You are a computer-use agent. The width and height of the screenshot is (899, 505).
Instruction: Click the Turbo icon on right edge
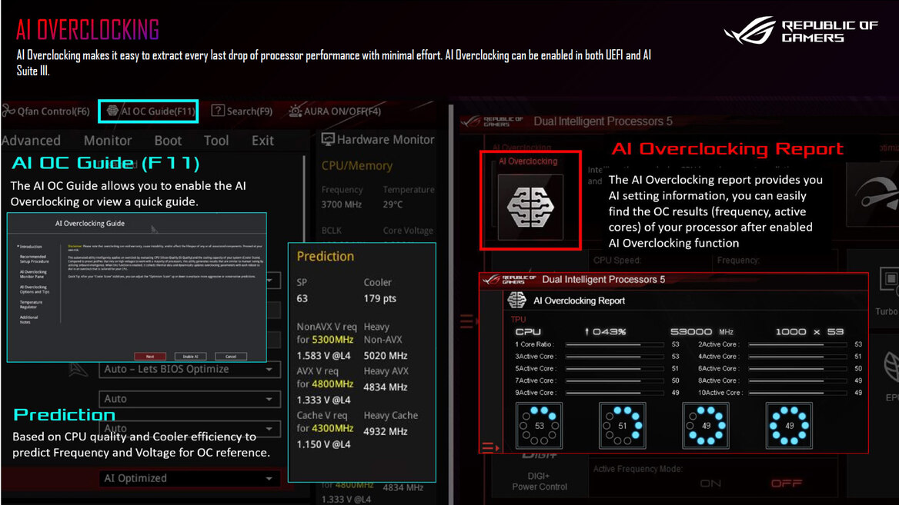coord(890,280)
